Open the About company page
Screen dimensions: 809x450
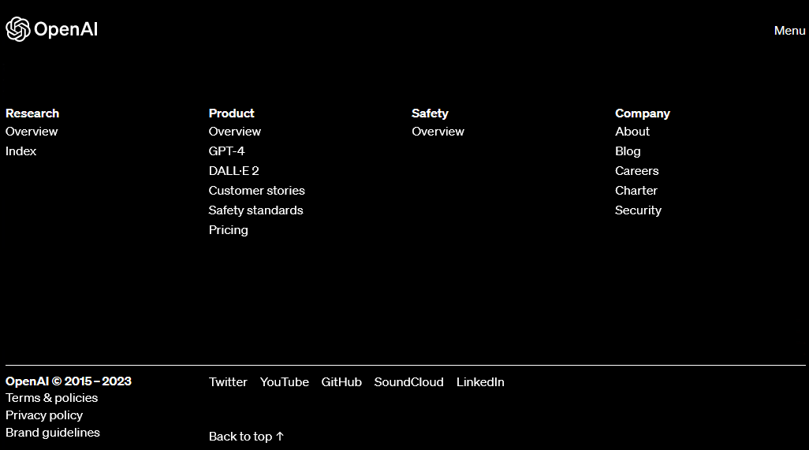click(x=632, y=132)
